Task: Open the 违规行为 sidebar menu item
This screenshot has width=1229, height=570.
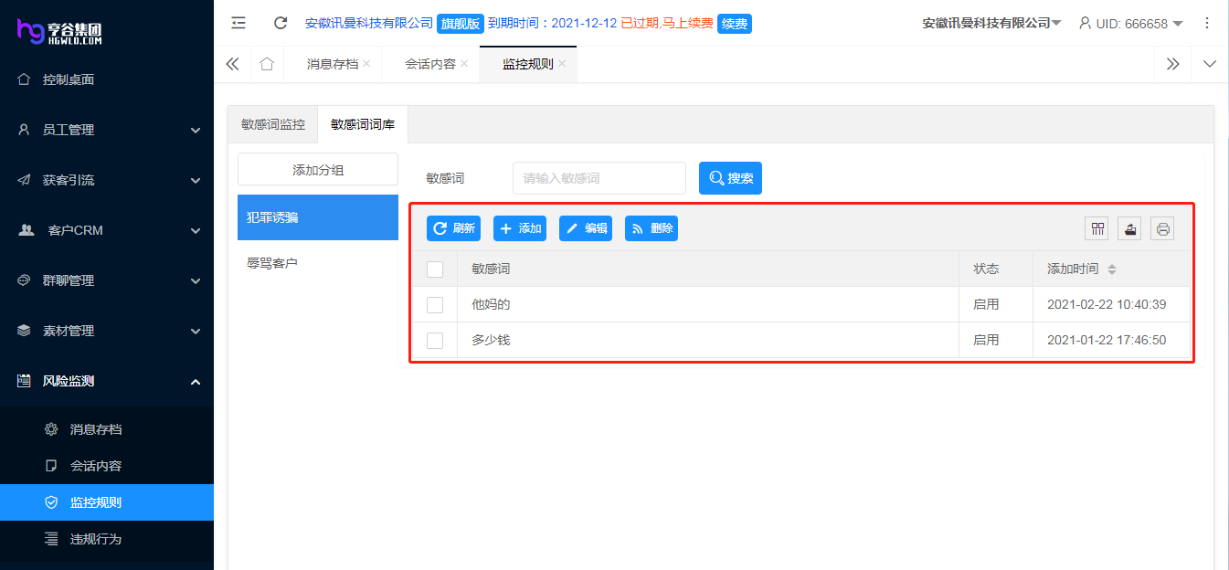Action: (x=96, y=539)
